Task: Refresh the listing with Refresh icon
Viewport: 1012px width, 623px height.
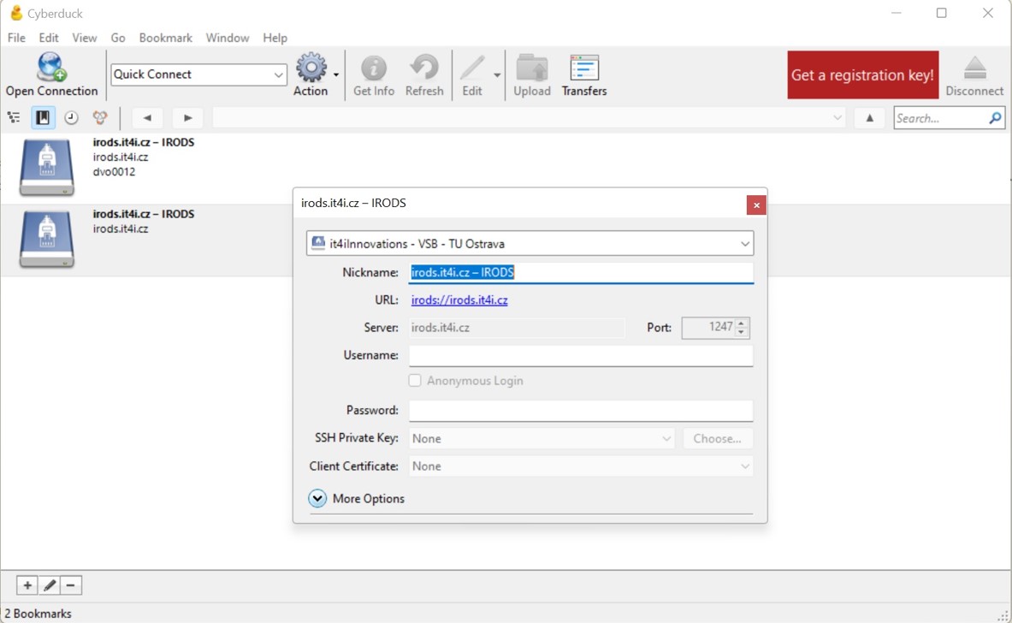Action: 424,68
